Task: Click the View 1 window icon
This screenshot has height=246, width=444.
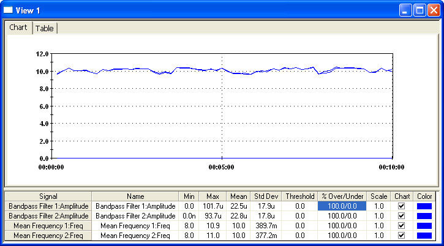Action: [x=8, y=10]
